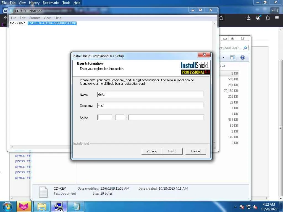Open the browser File menu

click(x=4, y=3)
